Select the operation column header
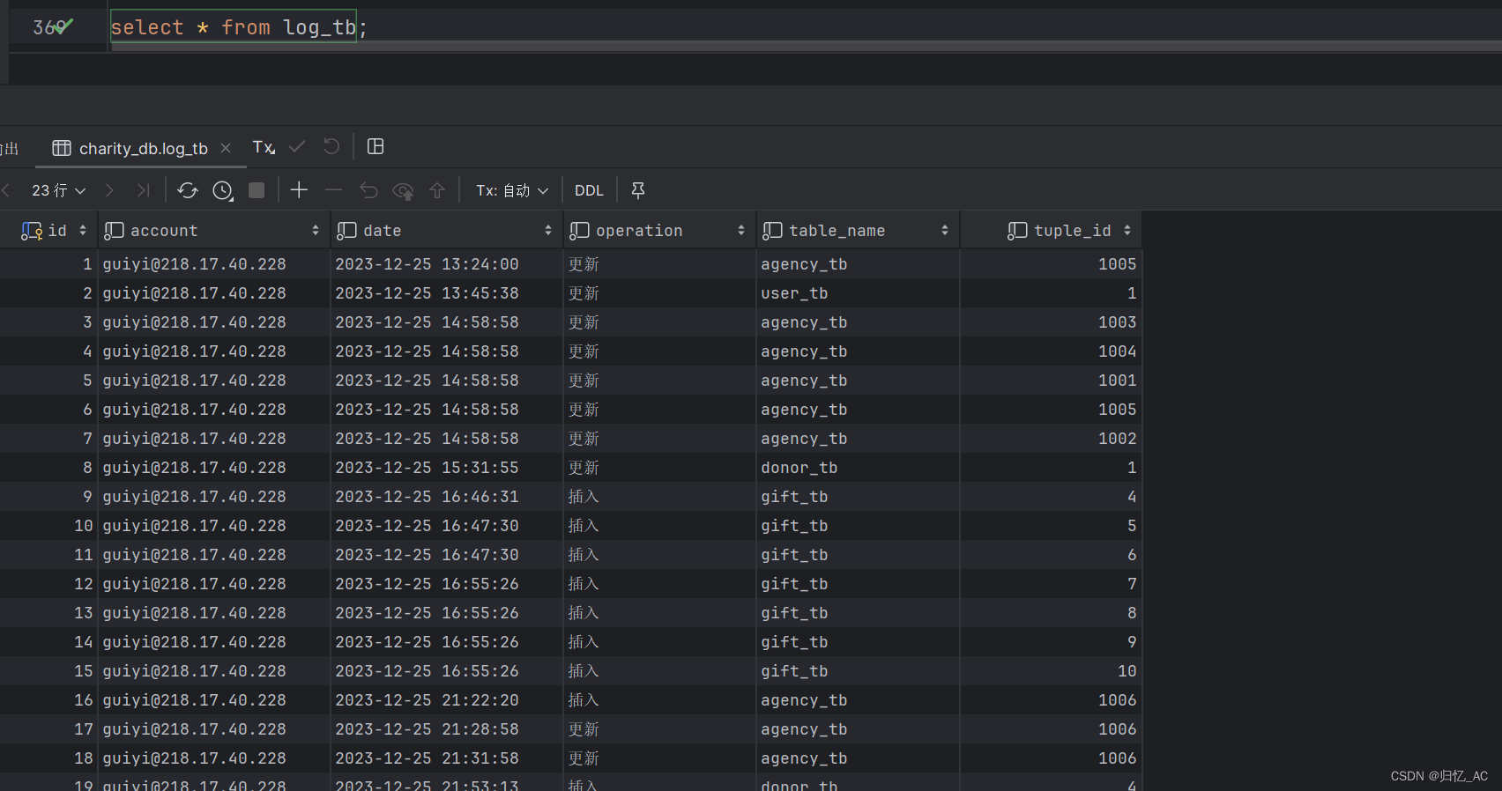This screenshot has height=791, width=1502. [659, 230]
